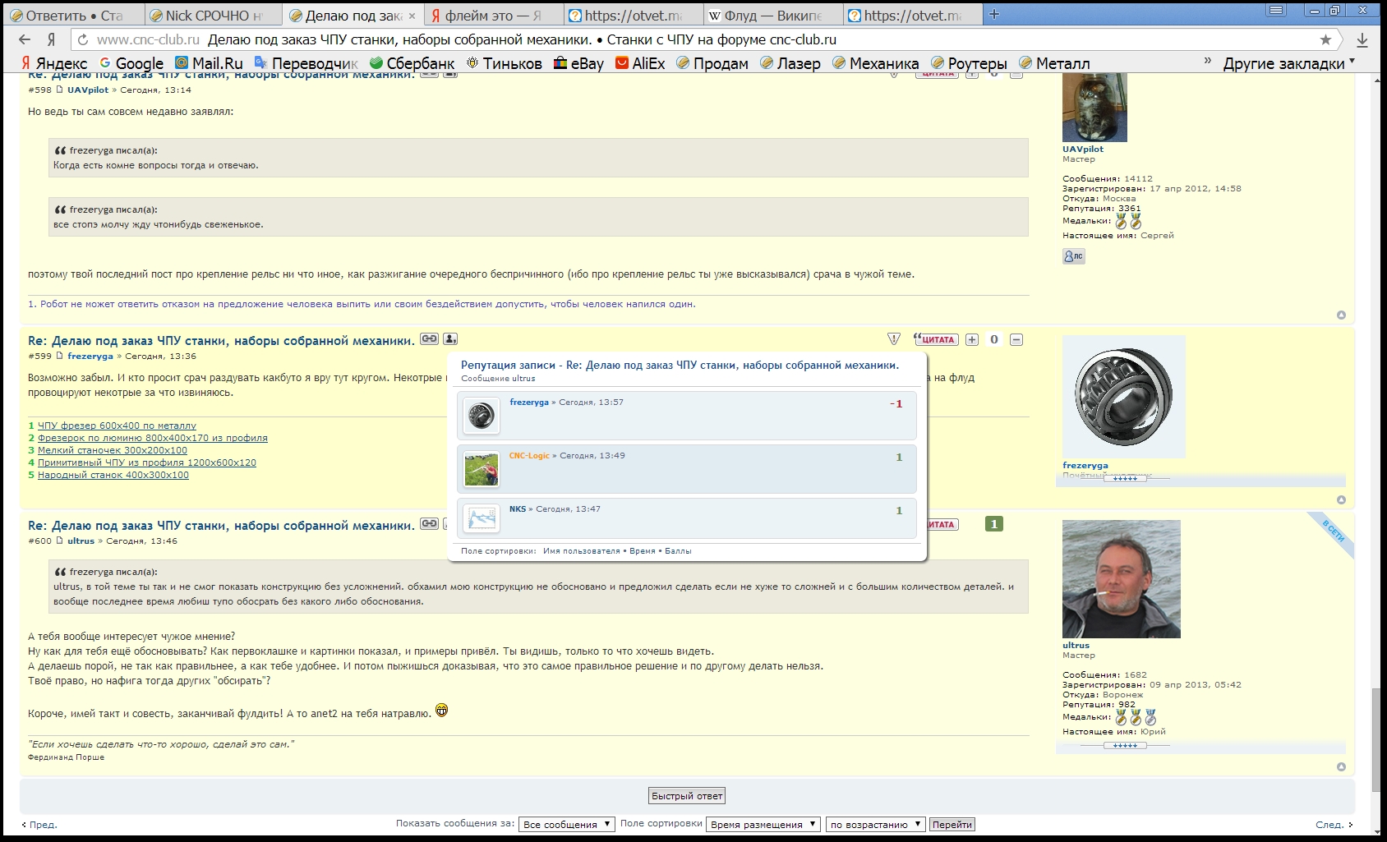Open the browser main menu button
1387x842 pixels.
(x=1276, y=11)
